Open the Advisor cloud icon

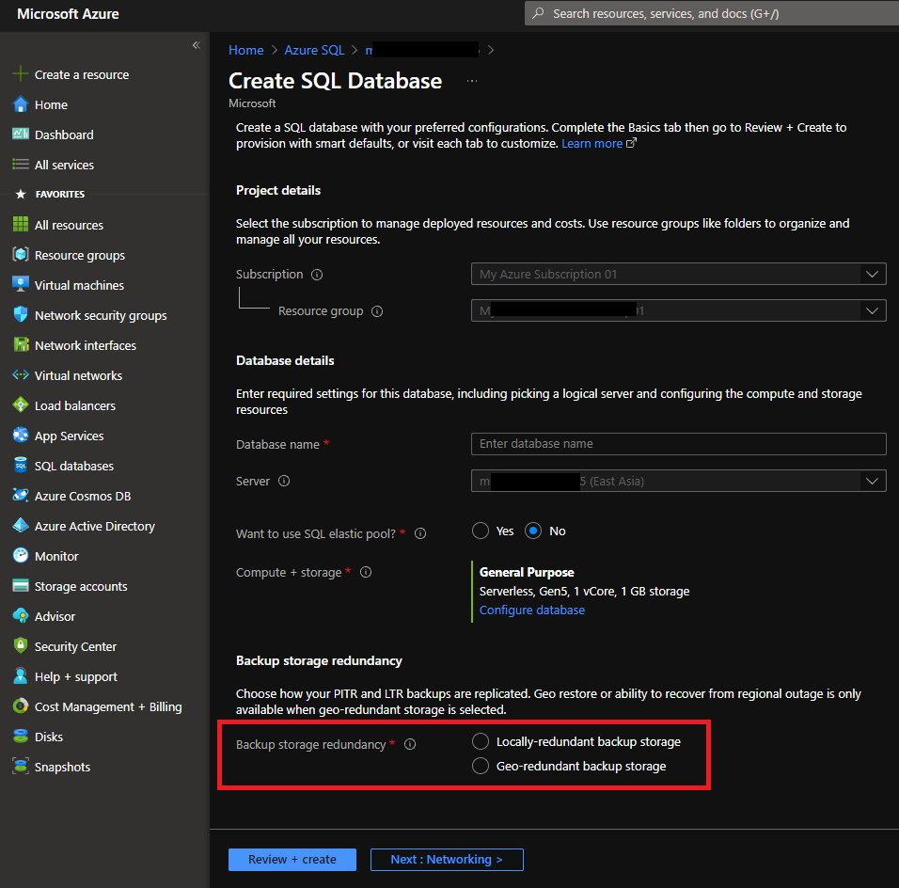point(21,615)
